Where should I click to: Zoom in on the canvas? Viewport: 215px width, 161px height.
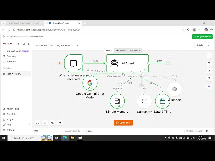point(45,123)
